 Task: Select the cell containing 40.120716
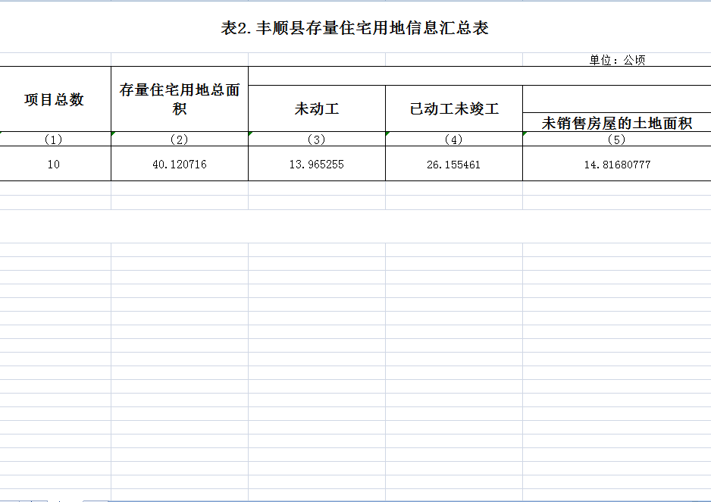pyautogui.click(x=180, y=162)
